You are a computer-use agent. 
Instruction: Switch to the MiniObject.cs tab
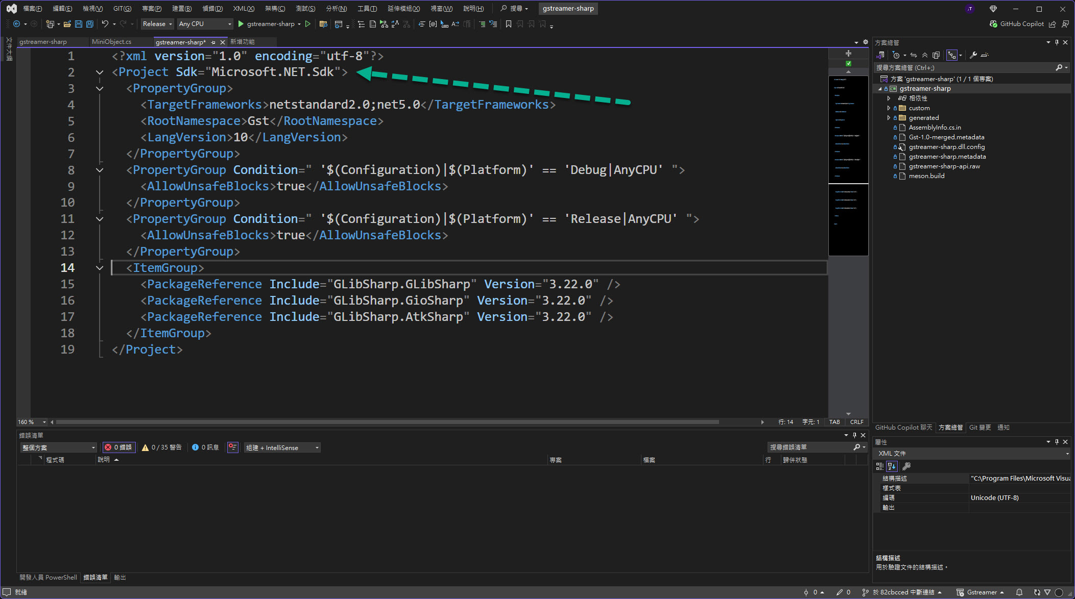click(x=111, y=42)
